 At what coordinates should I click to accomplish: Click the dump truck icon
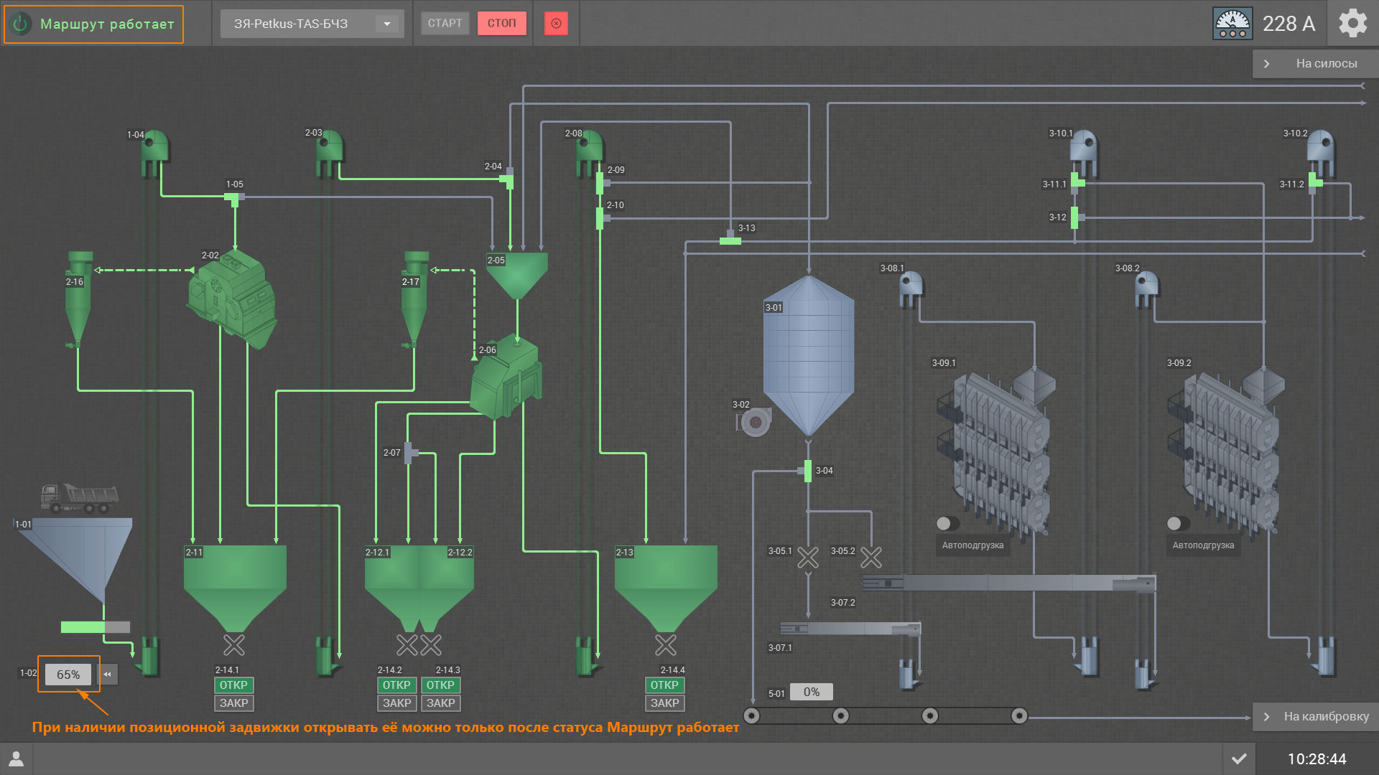[x=79, y=498]
